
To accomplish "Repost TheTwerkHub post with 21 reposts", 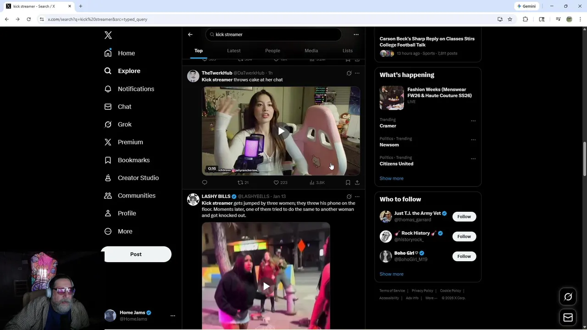I will coord(243,182).
